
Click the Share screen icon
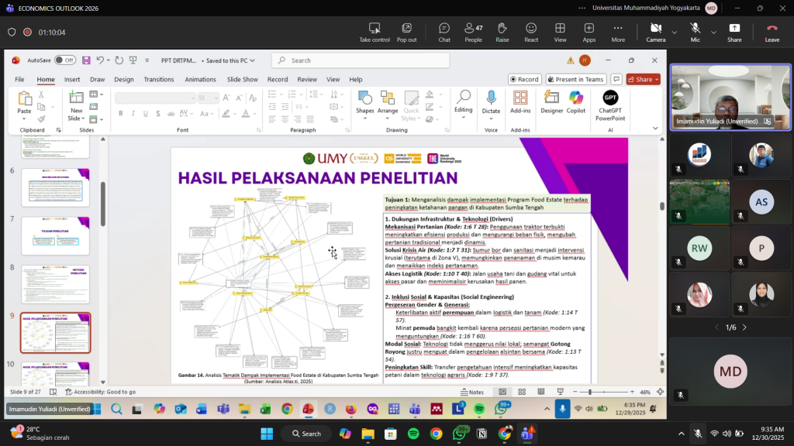734,32
